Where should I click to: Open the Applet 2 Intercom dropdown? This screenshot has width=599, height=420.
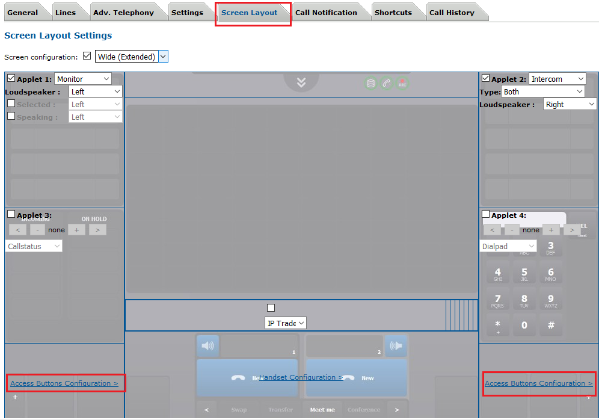coord(558,79)
